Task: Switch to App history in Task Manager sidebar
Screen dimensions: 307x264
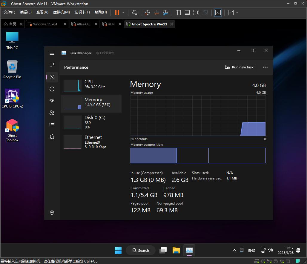Action: pos(52,89)
